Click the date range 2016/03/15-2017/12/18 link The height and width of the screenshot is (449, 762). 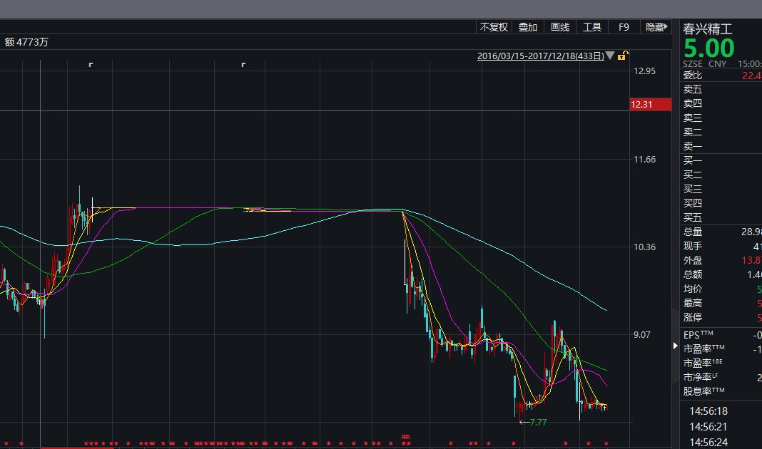pos(540,56)
